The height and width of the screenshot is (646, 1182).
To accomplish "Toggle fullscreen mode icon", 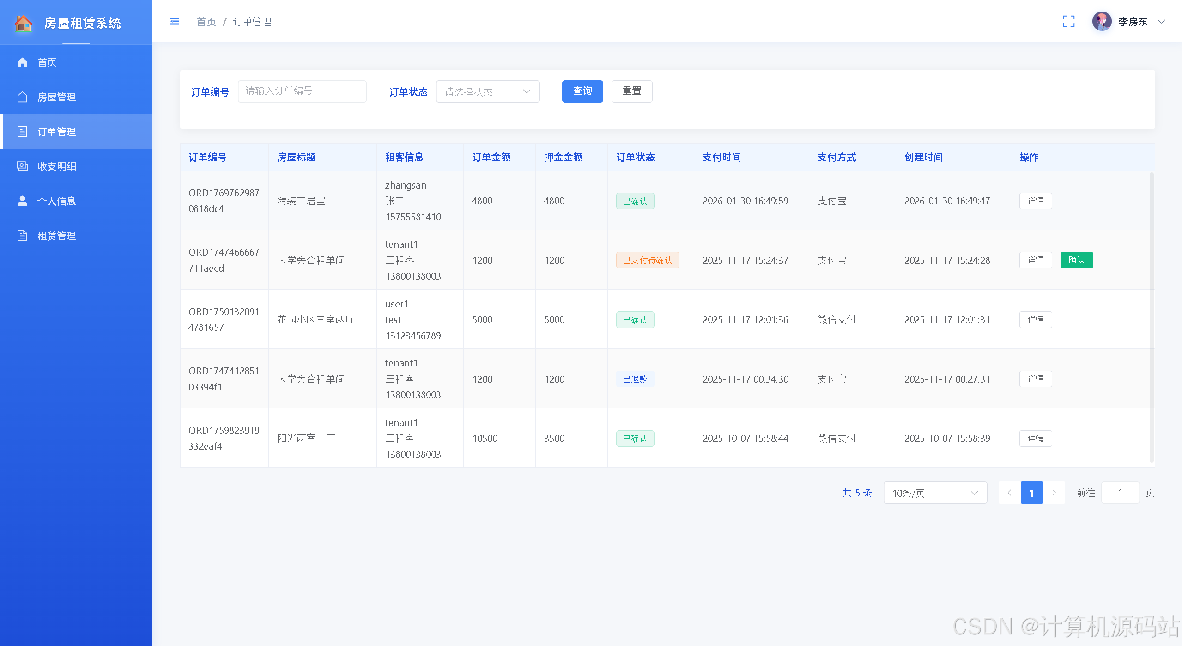I will pyautogui.click(x=1068, y=22).
